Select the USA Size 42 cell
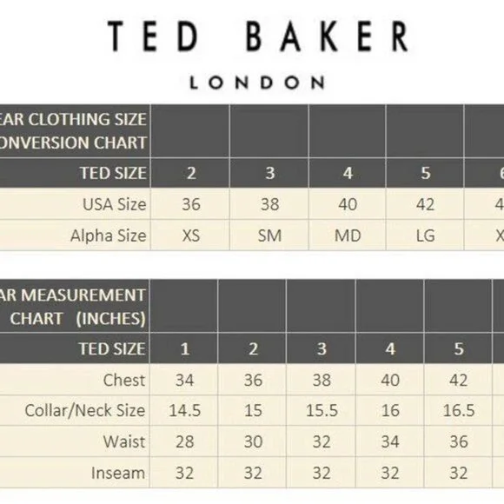This screenshot has width=504, height=504. 425,204
